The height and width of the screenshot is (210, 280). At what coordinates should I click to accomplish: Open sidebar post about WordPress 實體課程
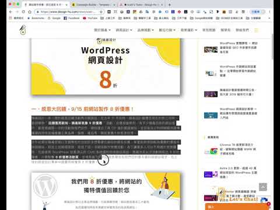[239, 47]
